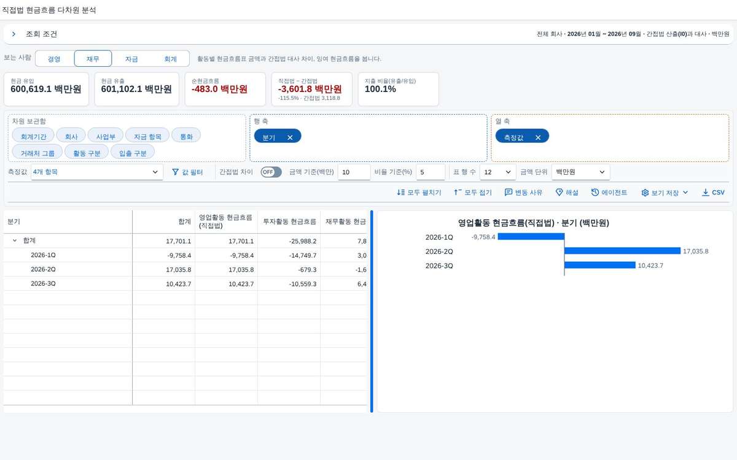Click the 2026-2Q chart bar

pyautogui.click(x=622, y=251)
